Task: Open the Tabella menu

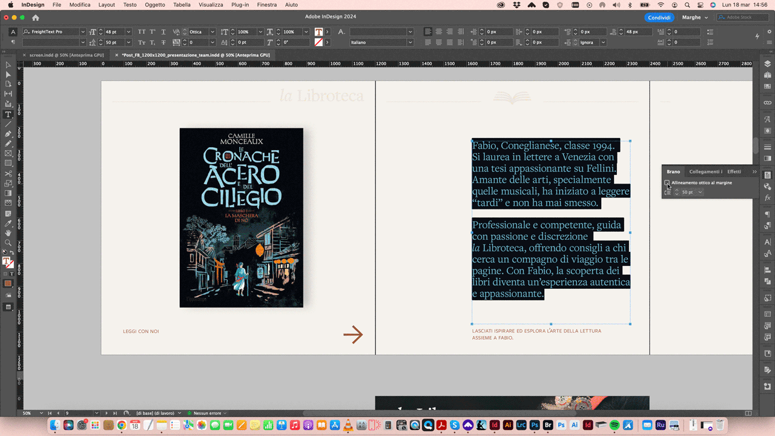Action: coord(182,5)
